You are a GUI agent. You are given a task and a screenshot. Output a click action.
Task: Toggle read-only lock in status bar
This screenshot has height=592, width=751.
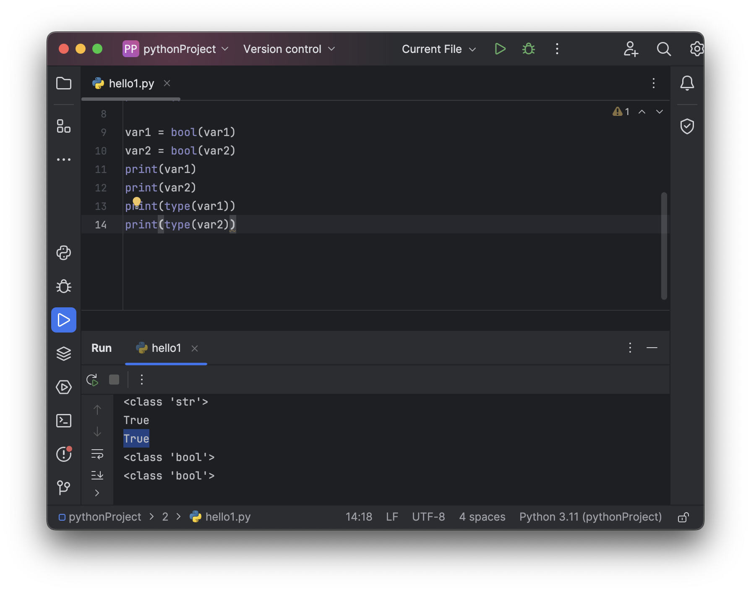click(683, 517)
